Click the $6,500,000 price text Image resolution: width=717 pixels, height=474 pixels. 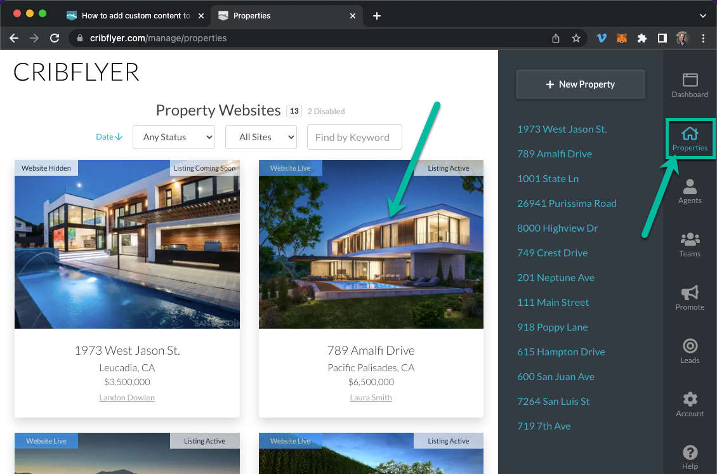(371, 381)
